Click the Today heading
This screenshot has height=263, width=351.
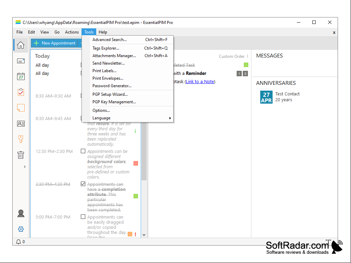pyautogui.click(x=42, y=56)
